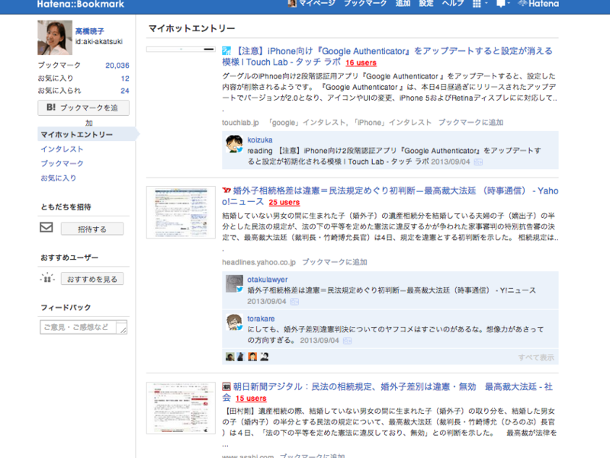Click the otakulawyer username link
This screenshot has width=610, height=458.
tap(268, 279)
